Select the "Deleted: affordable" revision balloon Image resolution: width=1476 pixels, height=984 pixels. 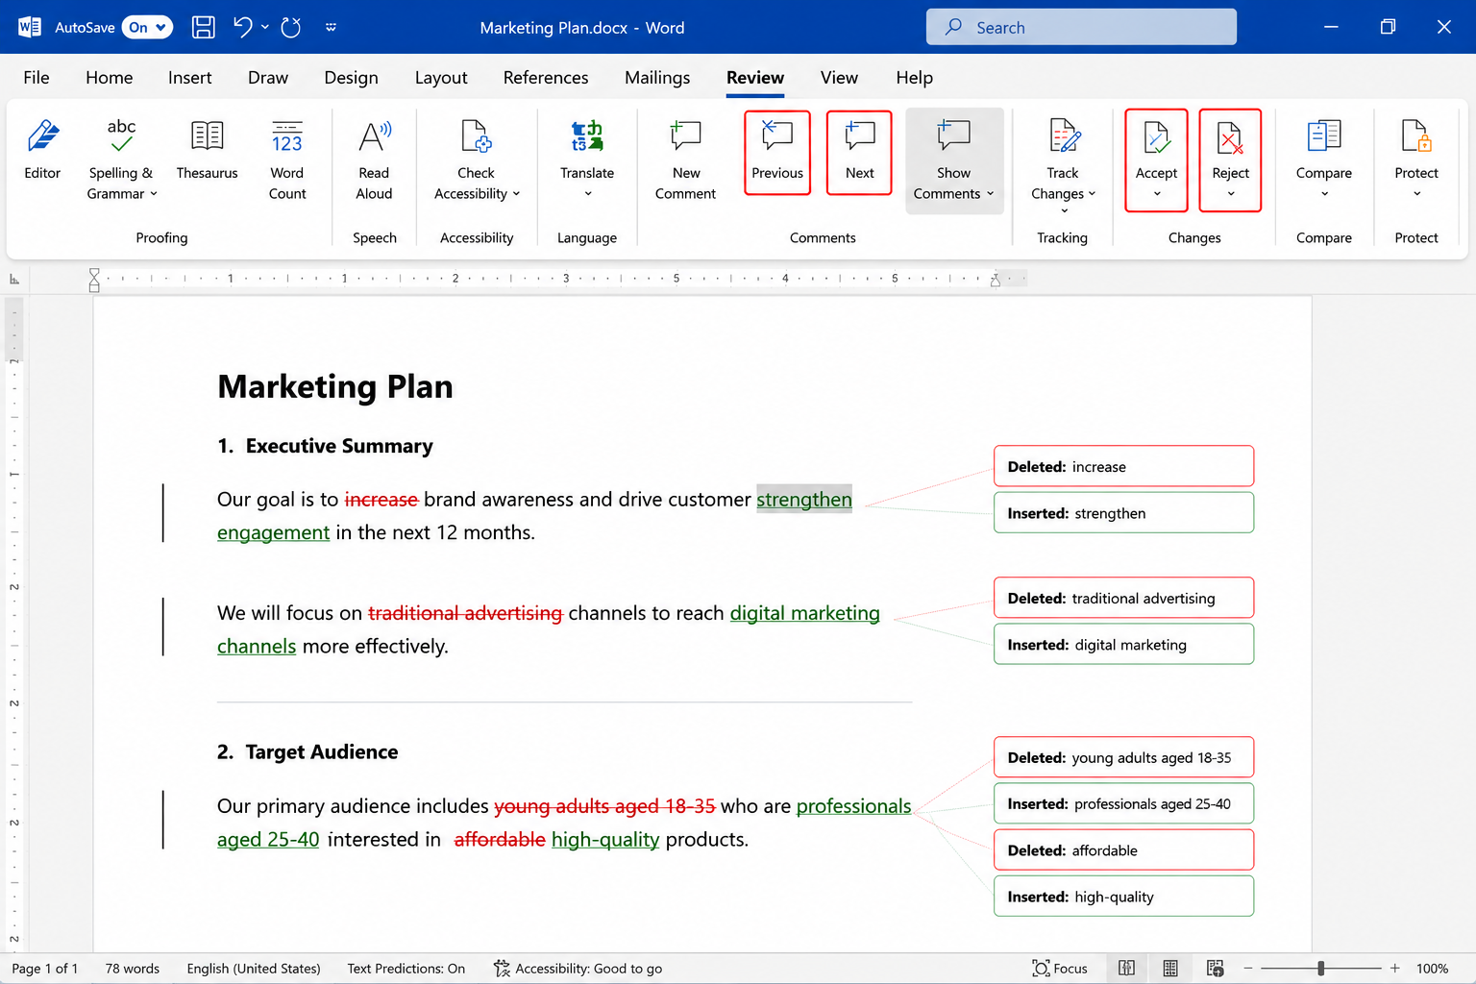1123,849
